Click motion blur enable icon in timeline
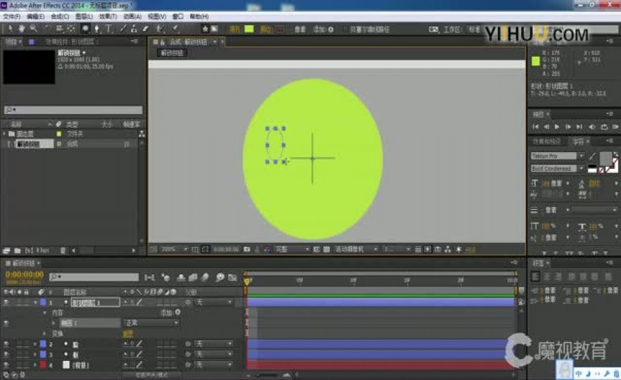This screenshot has width=621, height=380. pyautogui.click(x=205, y=277)
